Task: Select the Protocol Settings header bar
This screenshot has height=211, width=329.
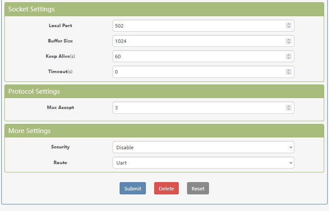Action: [164, 91]
